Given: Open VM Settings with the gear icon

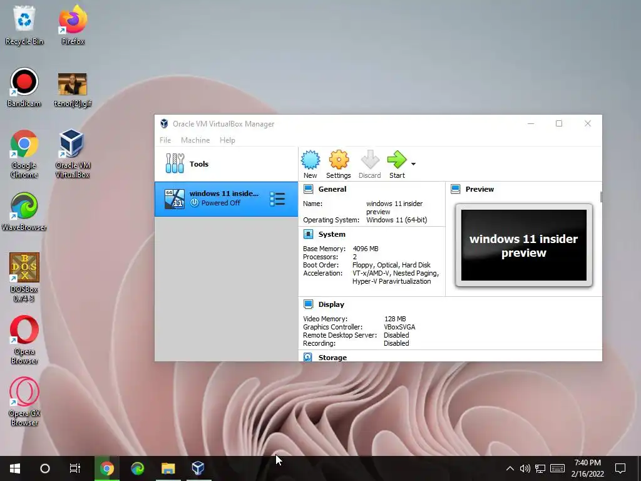Looking at the screenshot, I should coord(339,160).
